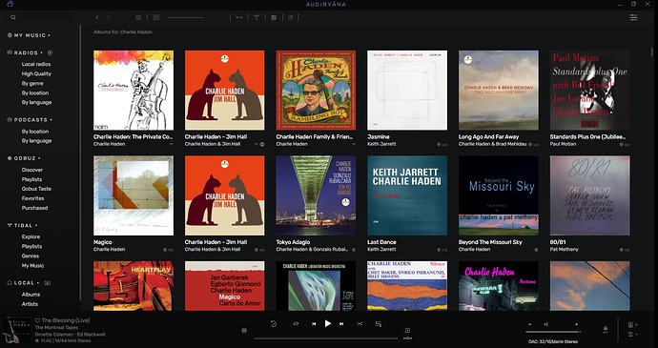The width and height of the screenshot is (658, 348).
Task: Switch to list view layout
Action: click(156, 17)
